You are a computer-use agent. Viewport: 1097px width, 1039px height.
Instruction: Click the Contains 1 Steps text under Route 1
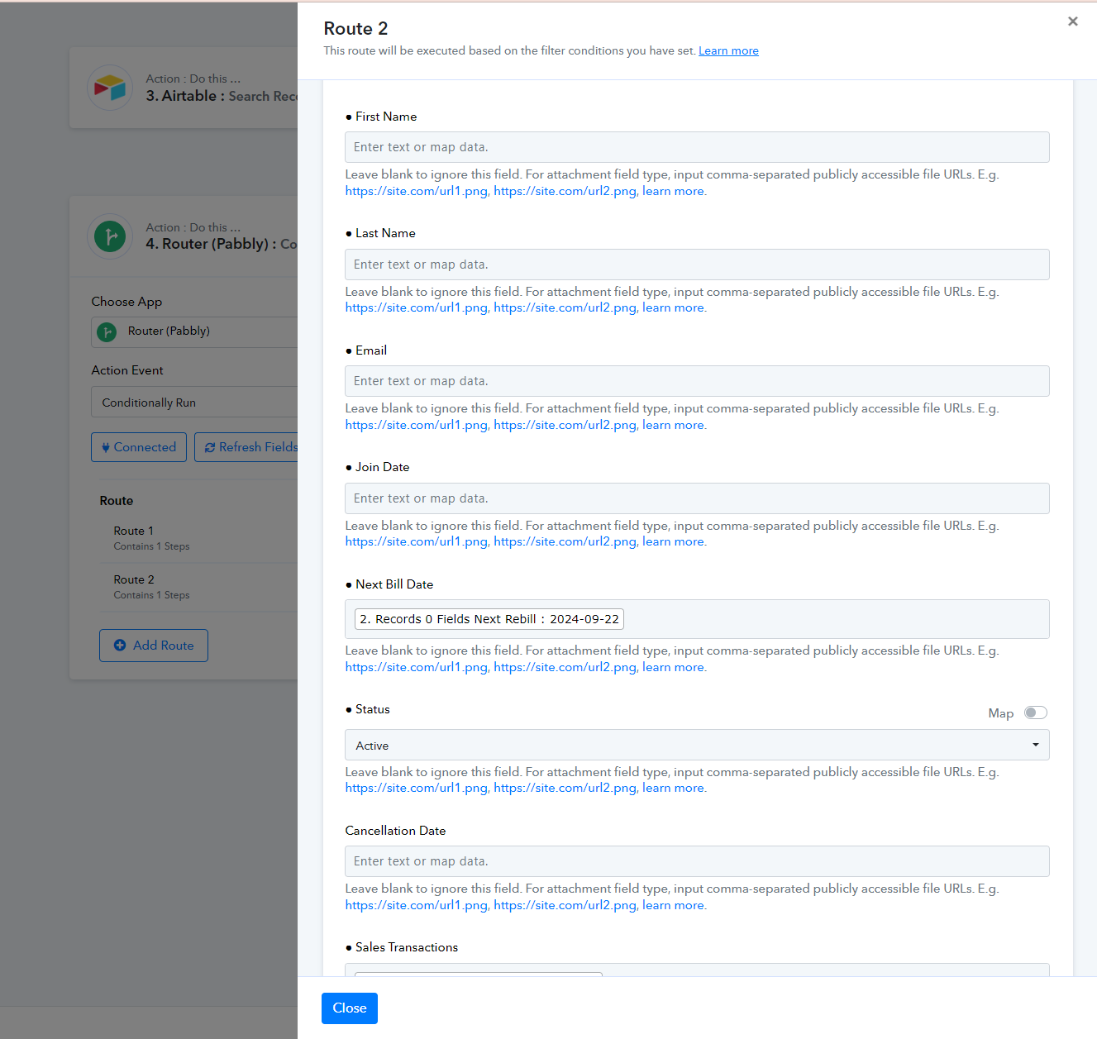(x=151, y=546)
